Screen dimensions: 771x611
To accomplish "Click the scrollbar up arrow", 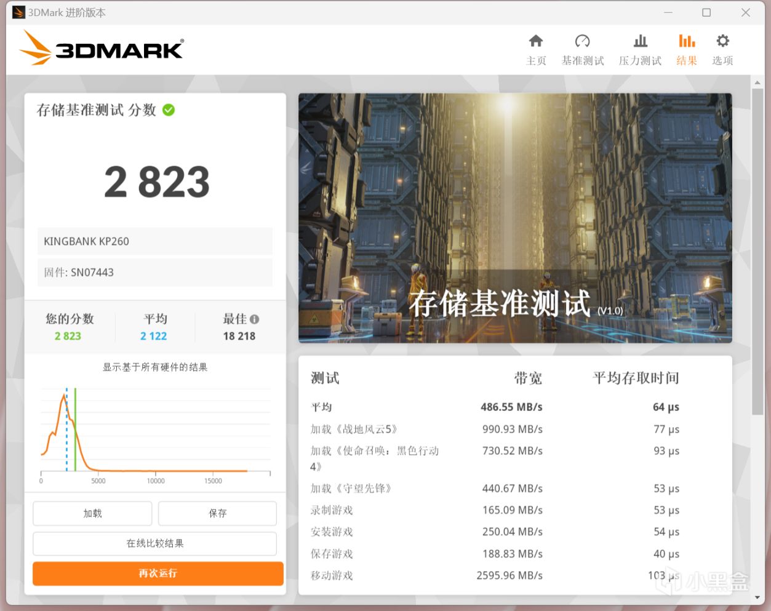I will click(x=757, y=82).
